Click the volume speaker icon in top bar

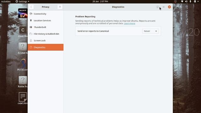186,2
